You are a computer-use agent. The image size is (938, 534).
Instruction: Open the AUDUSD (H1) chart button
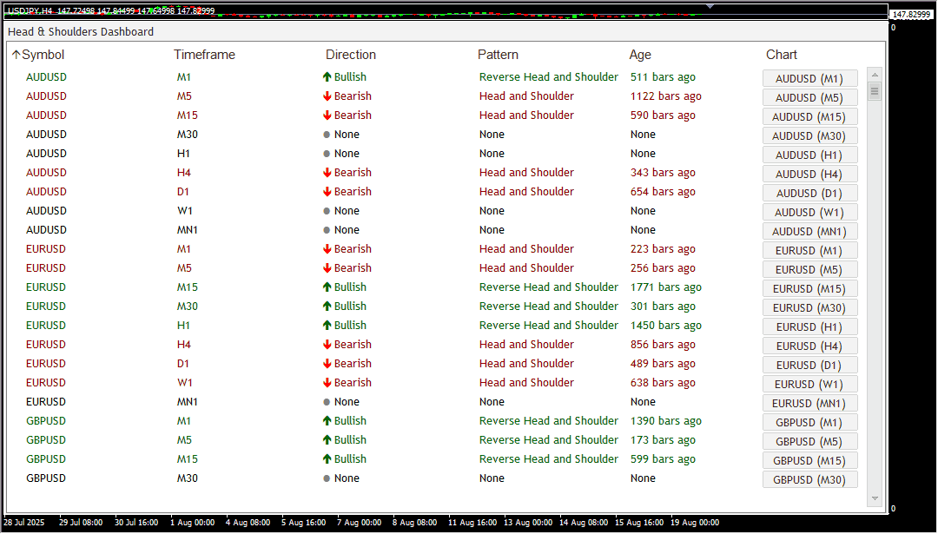pyautogui.click(x=810, y=155)
